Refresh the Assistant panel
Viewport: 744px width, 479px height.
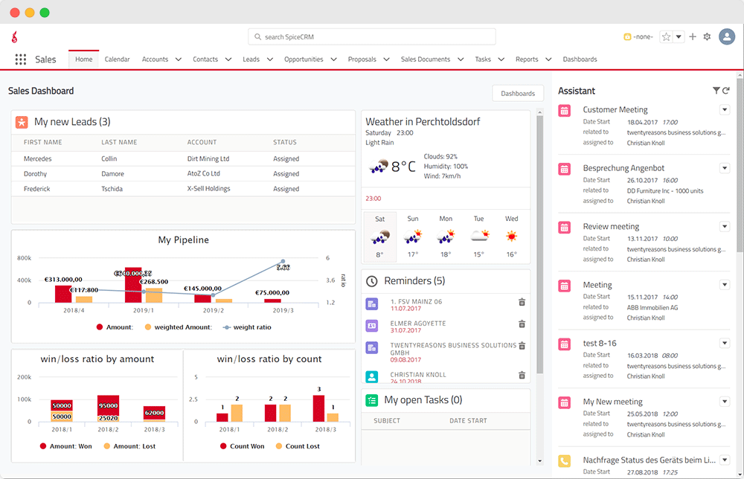point(726,91)
